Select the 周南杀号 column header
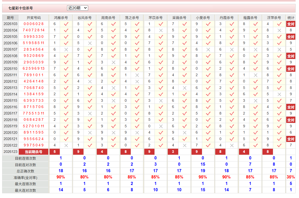Viewport: 299px width, 198px height. pos(108,18)
